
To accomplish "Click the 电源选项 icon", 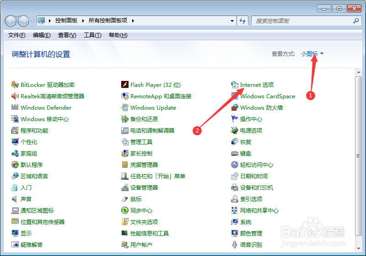I will click(235, 130).
